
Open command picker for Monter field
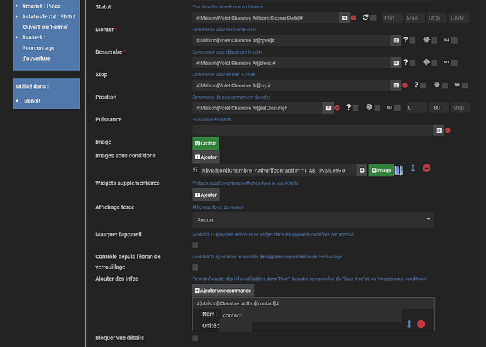(x=396, y=40)
